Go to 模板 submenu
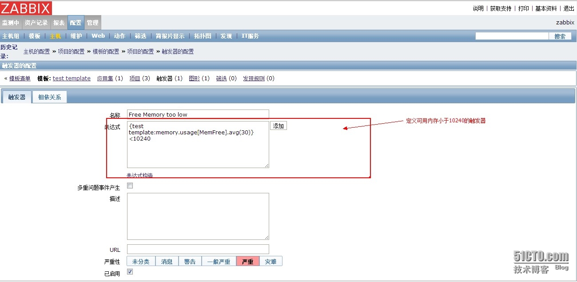Viewport: 577px width, 282px height. [x=35, y=36]
